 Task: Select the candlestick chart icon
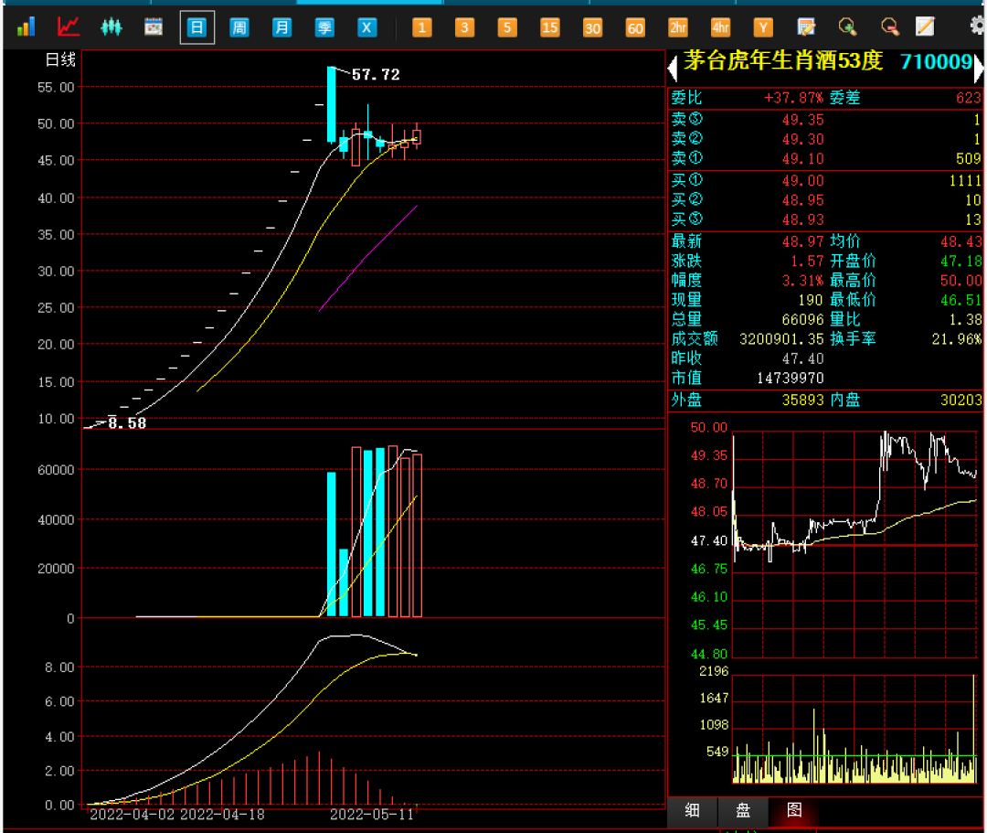(x=111, y=27)
